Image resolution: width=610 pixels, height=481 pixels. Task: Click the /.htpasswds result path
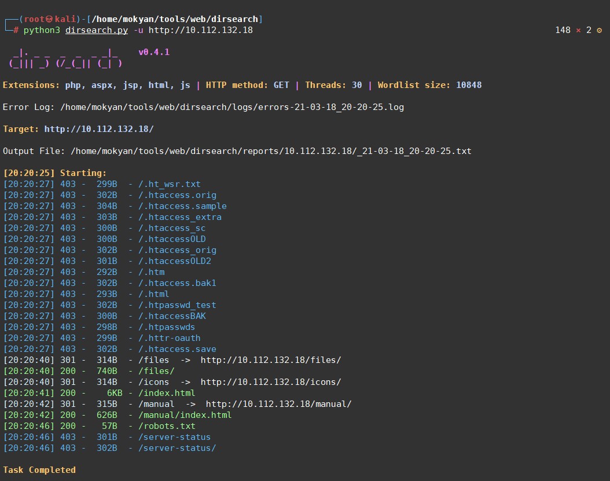click(167, 327)
